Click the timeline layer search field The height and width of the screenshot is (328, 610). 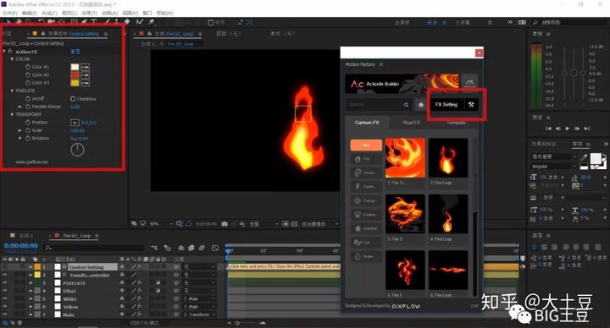[94, 248]
